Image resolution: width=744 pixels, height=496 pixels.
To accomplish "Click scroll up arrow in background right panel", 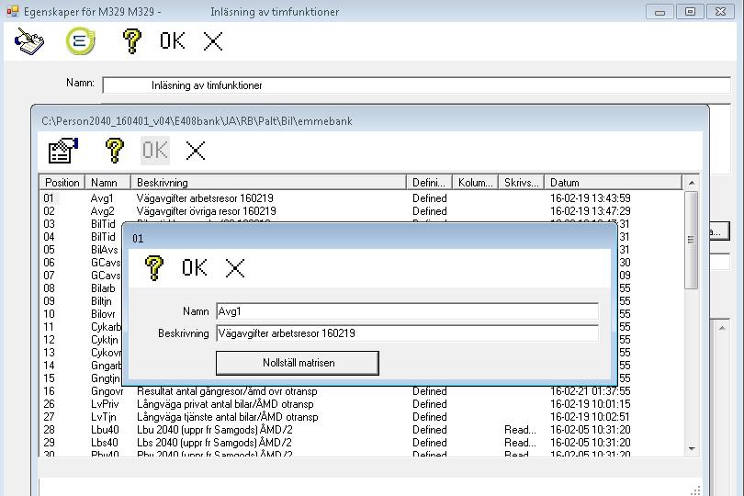I will pos(722,328).
